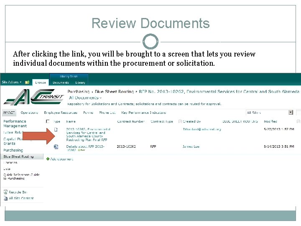Image resolution: width=301 pixels, height=226 pixels.
Task: Open Key Performance Indicators in the top navigation
Action: 143,113
